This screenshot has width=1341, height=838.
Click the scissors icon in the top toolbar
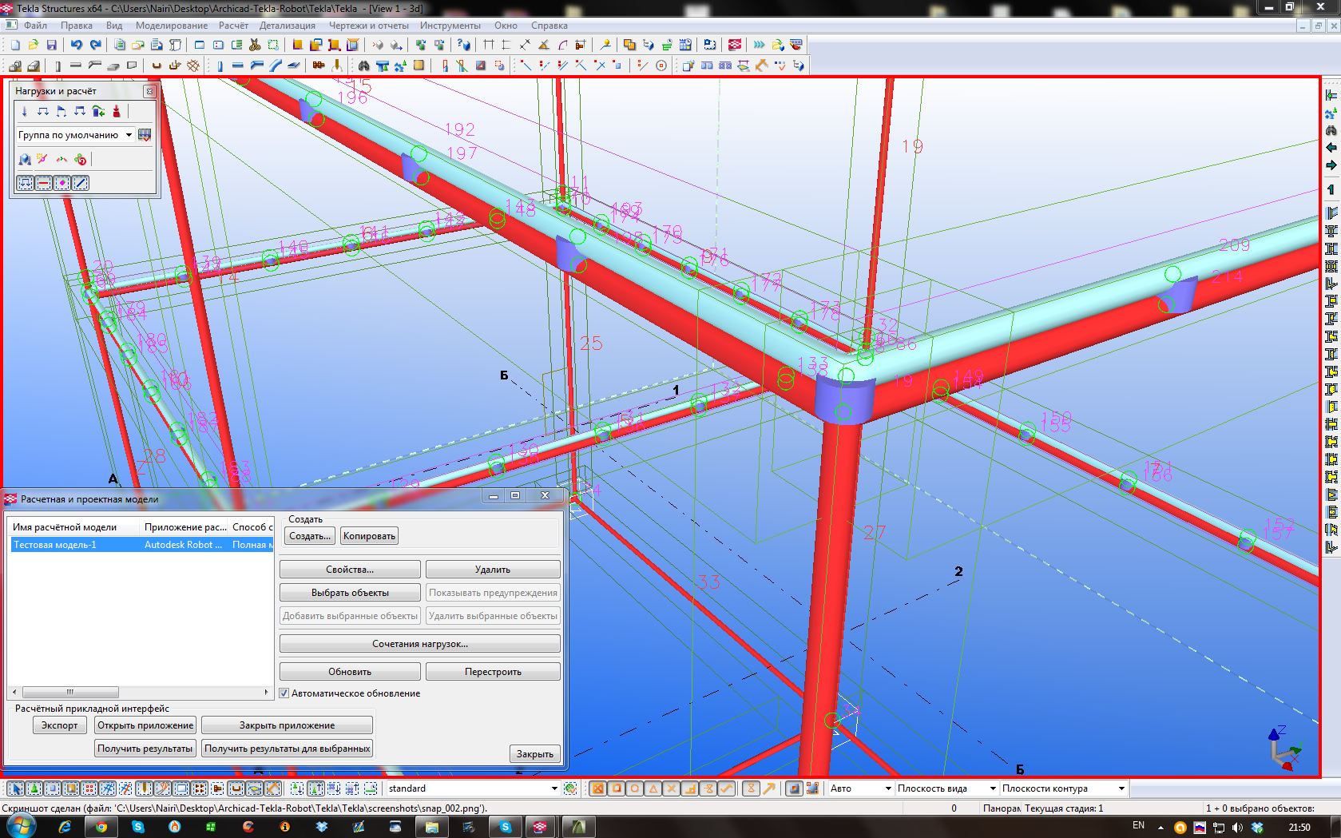pos(255,46)
